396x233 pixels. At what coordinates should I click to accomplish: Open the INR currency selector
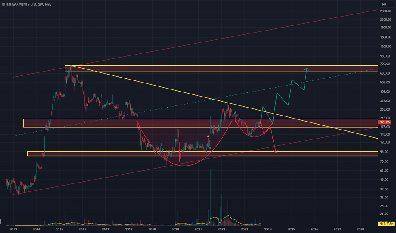[386, 4]
